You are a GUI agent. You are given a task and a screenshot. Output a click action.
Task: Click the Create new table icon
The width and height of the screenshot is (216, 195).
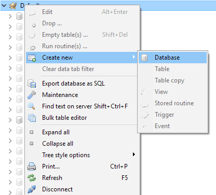(32, 58)
